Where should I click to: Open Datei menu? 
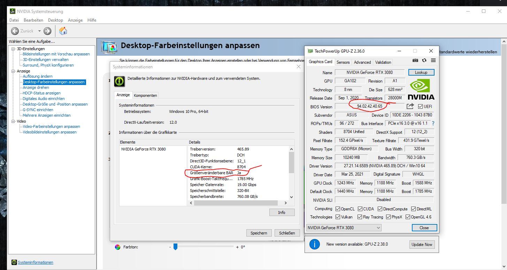[14, 20]
